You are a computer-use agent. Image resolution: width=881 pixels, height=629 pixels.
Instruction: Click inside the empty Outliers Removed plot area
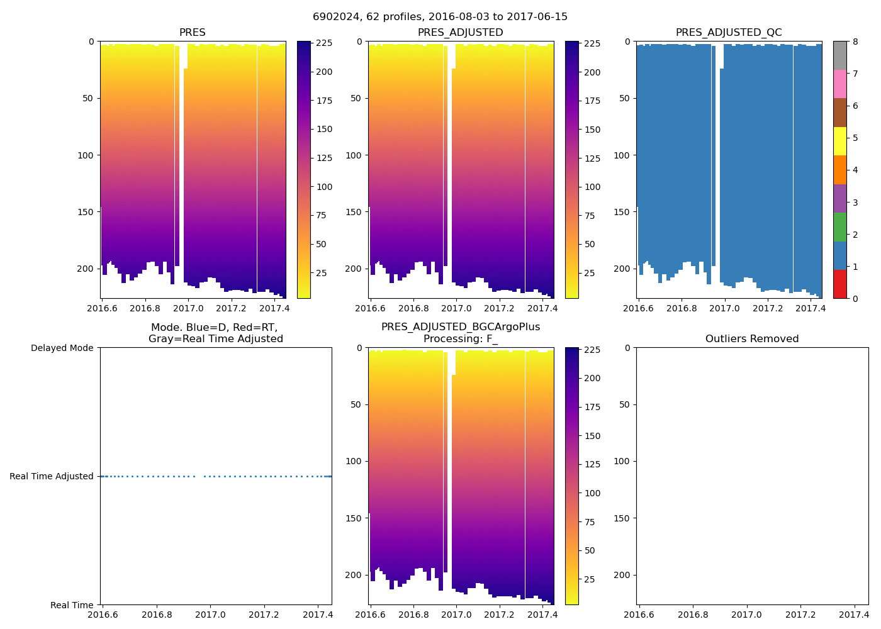click(x=752, y=476)
